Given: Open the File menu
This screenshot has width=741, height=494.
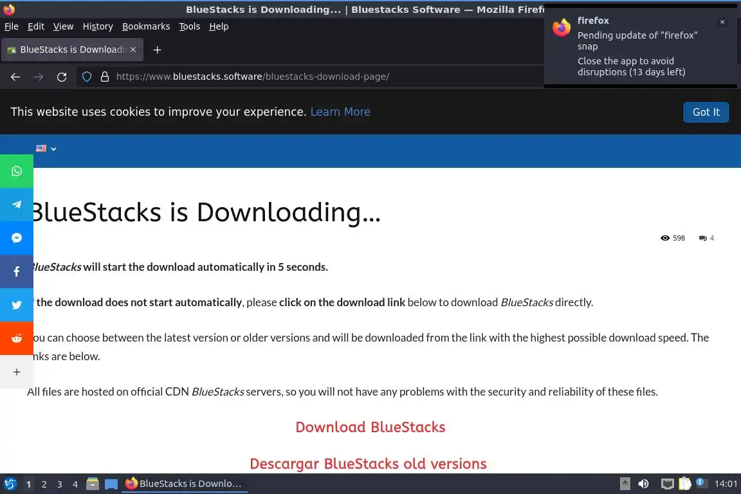Looking at the screenshot, I should (x=12, y=26).
